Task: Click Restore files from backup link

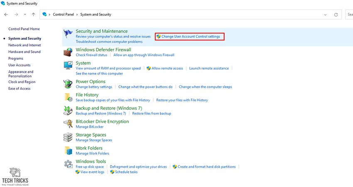Action: 152,113
